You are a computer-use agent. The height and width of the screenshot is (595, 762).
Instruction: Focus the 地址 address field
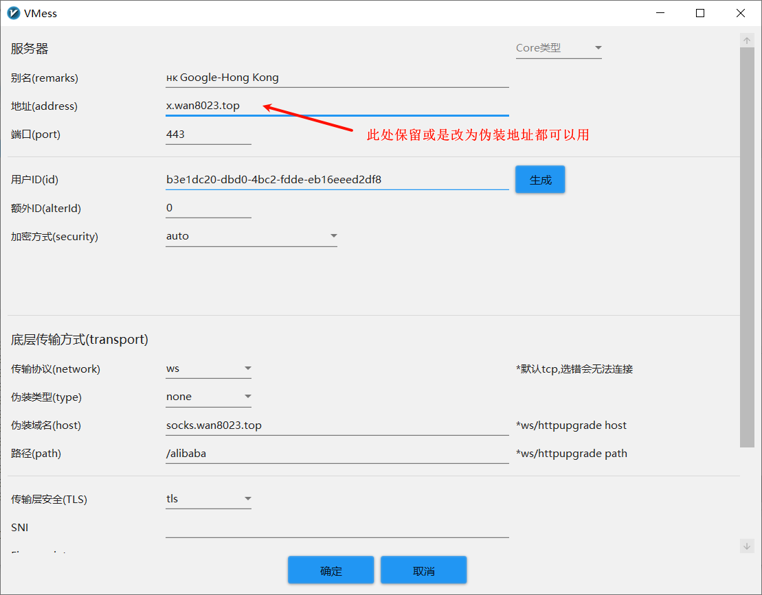337,106
